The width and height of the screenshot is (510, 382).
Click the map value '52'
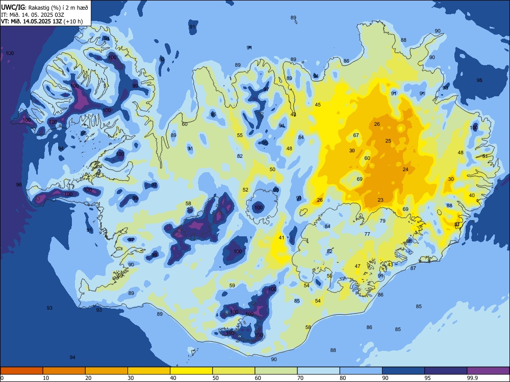[x=245, y=189]
